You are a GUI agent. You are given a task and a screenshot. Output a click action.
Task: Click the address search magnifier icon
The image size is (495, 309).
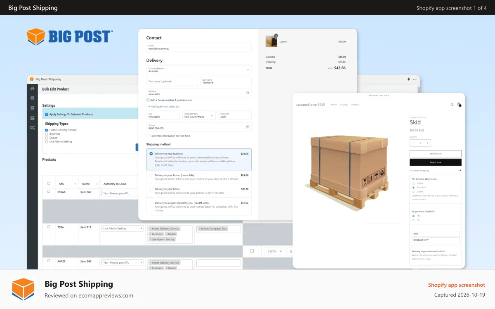click(247, 93)
